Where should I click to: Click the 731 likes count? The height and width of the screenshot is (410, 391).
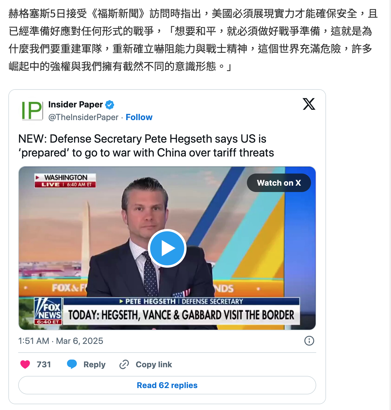44,364
